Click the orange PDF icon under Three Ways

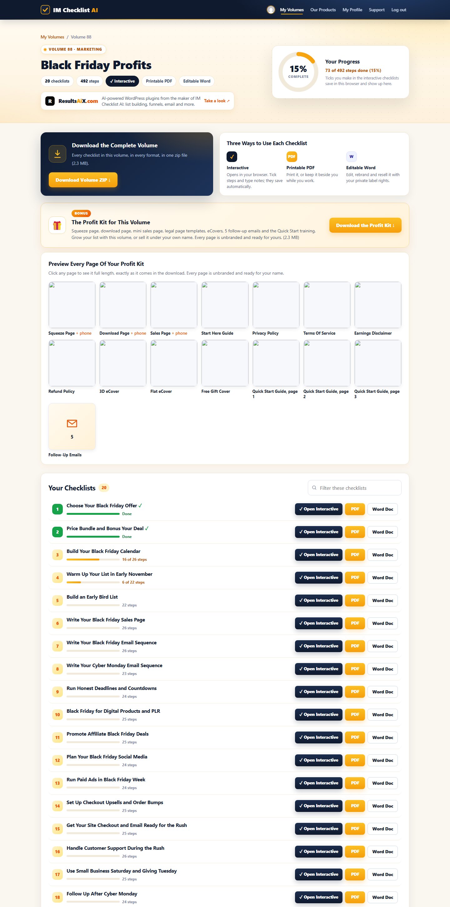click(292, 157)
